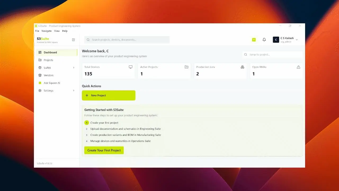Click step 4 Manage devices and warranties
Screen dimensions: 339x191
point(121,141)
